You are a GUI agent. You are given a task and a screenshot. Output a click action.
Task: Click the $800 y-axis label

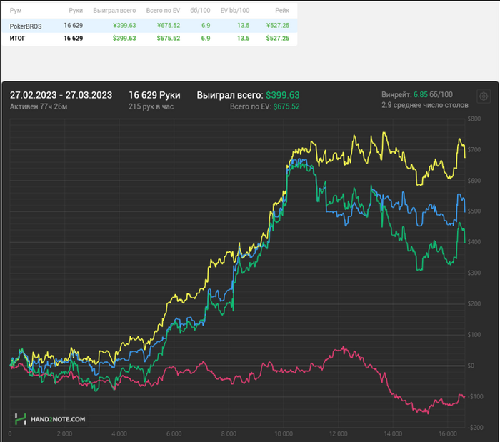click(474, 119)
